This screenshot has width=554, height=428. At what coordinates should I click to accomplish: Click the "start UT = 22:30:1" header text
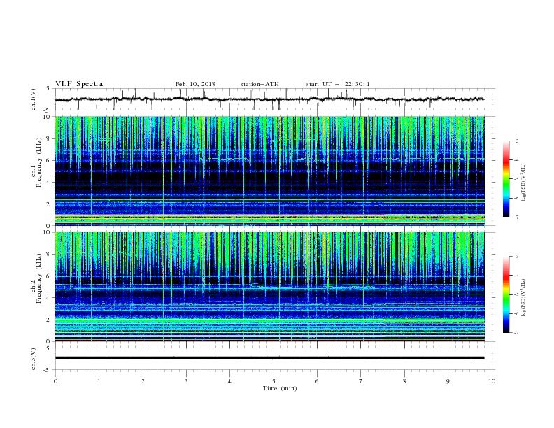(338, 84)
